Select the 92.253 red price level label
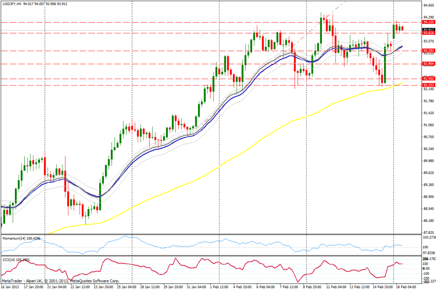436x290 pixels. [x=428, y=85]
